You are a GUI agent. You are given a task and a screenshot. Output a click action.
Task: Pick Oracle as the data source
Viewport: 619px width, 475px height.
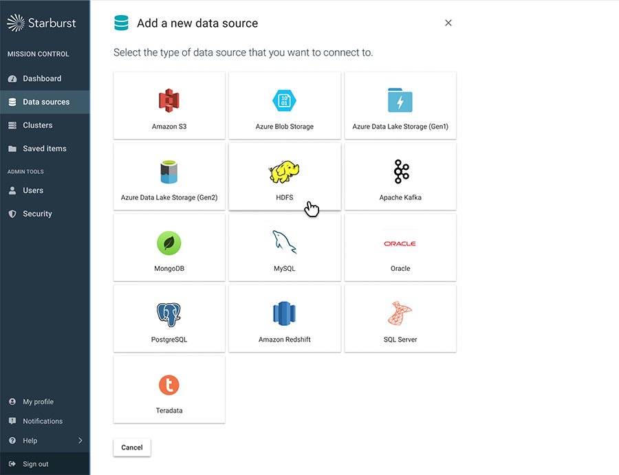400,247
